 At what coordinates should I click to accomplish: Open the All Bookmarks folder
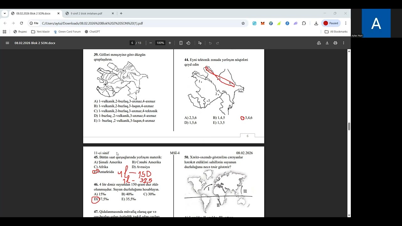pyautogui.click(x=336, y=32)
